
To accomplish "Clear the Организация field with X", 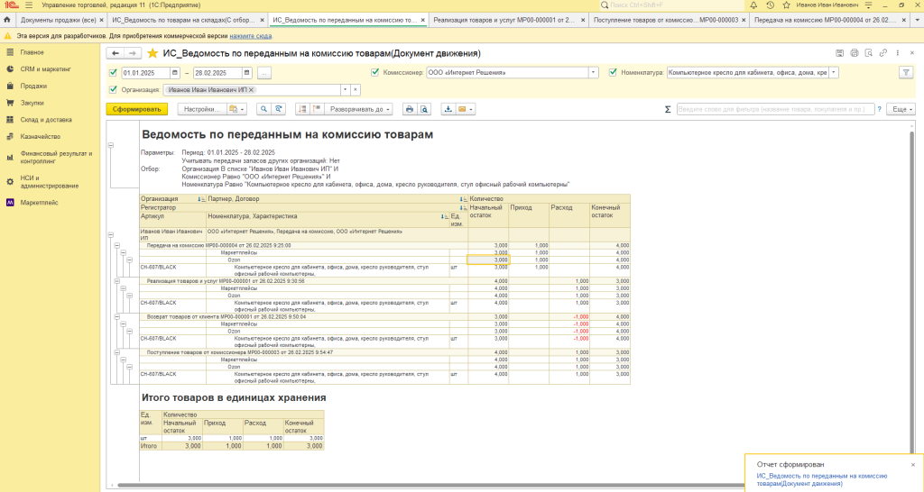I will 356,90.
